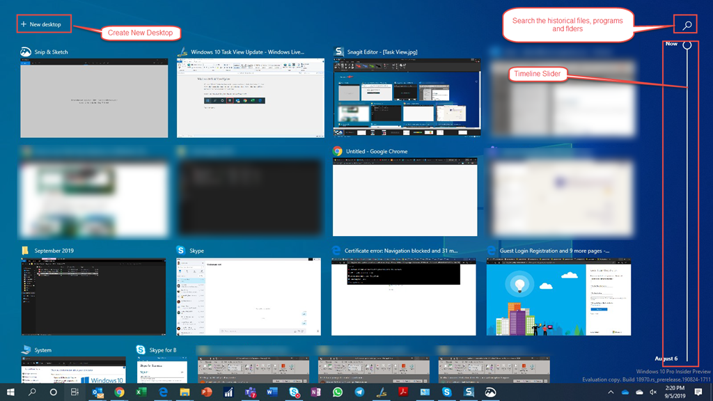Click the Windows Start button
This screenshot has width=713, height=401.
(x=11, y=391)
